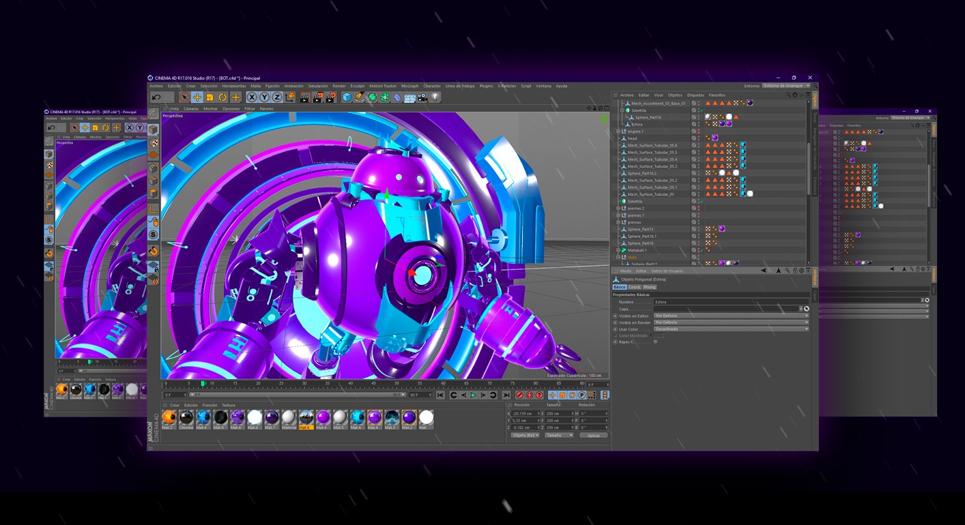Expand the Metaball.1 object
Viewport: 965px width, 525px height.
(x=618, y=250)
